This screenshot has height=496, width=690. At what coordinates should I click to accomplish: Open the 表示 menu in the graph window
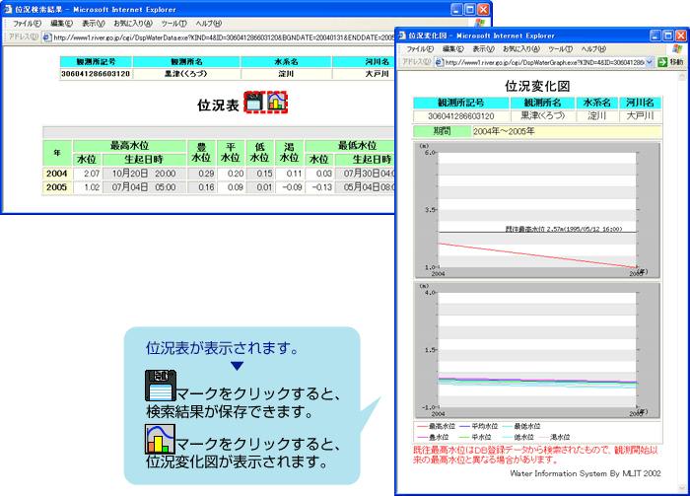pyautogui.click(x=483, y=47)
